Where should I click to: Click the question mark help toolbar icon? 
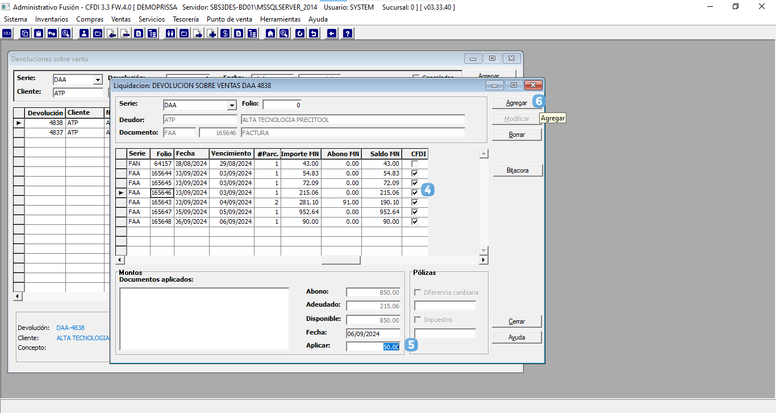[x=348, y=34]
